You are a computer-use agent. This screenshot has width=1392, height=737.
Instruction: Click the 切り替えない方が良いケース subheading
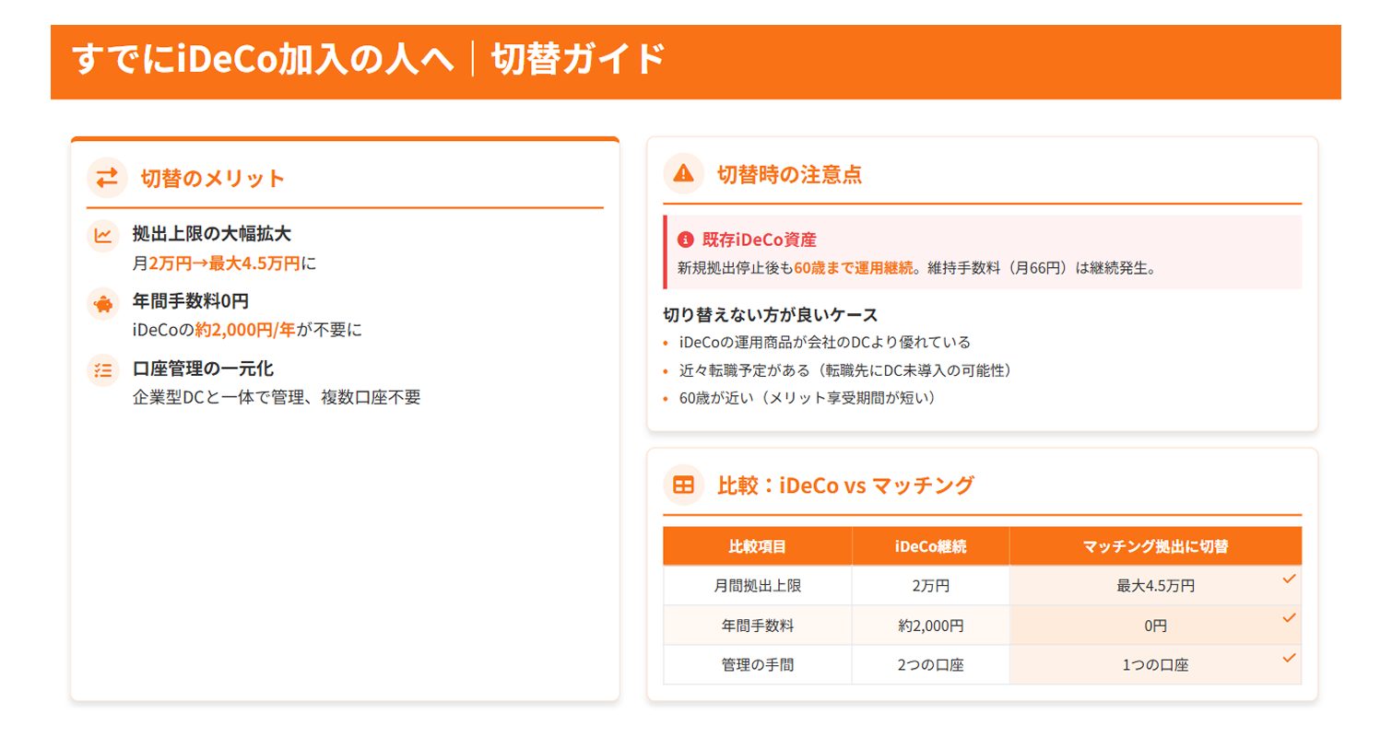pyautogui.click(x=770, y=315)
